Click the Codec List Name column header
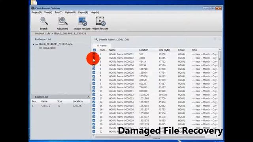 point(44,101)
